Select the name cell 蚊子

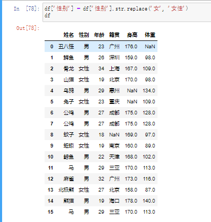(69, 135)
